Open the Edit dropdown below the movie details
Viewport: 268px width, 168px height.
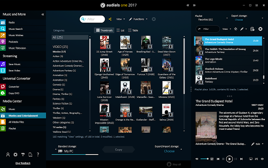(257, 144)
